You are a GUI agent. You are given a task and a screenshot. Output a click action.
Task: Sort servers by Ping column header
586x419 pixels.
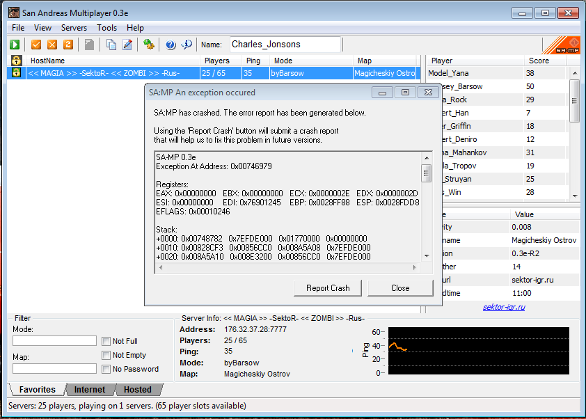click(x=255, y=61)
